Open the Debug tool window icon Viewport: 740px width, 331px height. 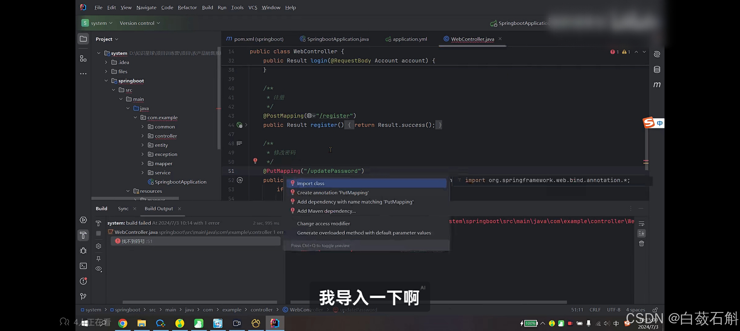click(x=83, y=250)
